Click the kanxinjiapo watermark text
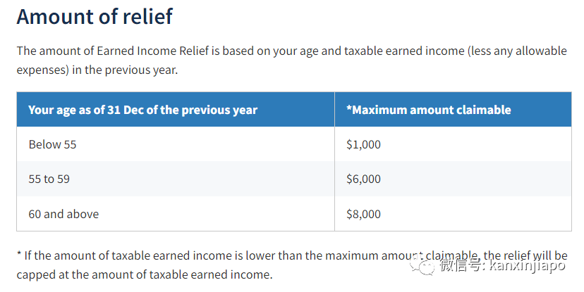Screen dimensions: 584x292 tap(527, 266)
